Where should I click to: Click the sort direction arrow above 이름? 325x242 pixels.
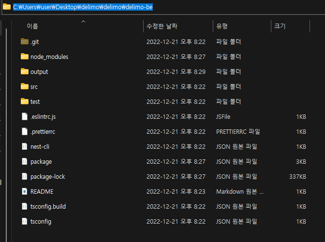click(83, 22)
